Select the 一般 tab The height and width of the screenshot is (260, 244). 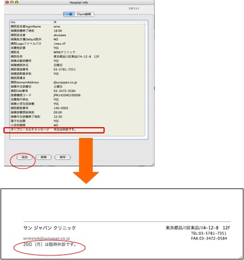(69, 14)
